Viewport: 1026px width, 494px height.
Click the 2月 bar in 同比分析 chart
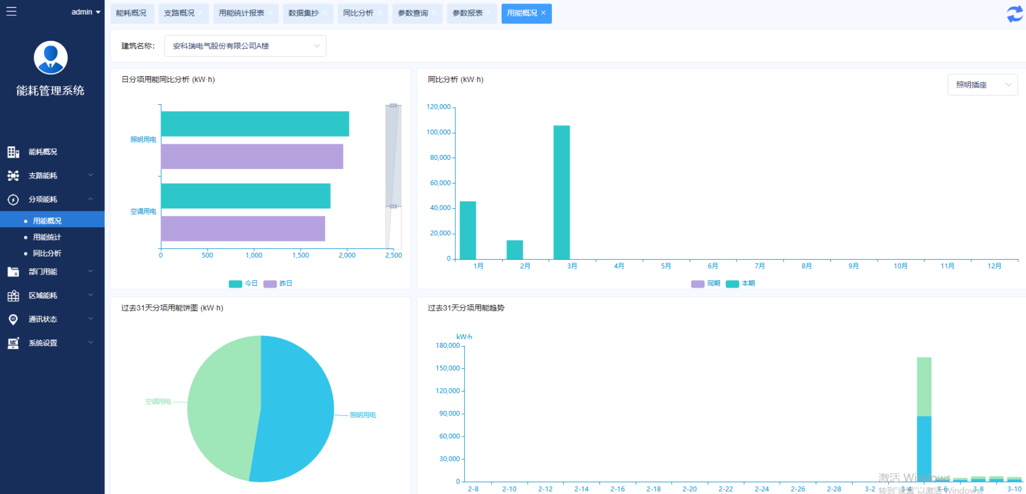(x=514, y=250)
